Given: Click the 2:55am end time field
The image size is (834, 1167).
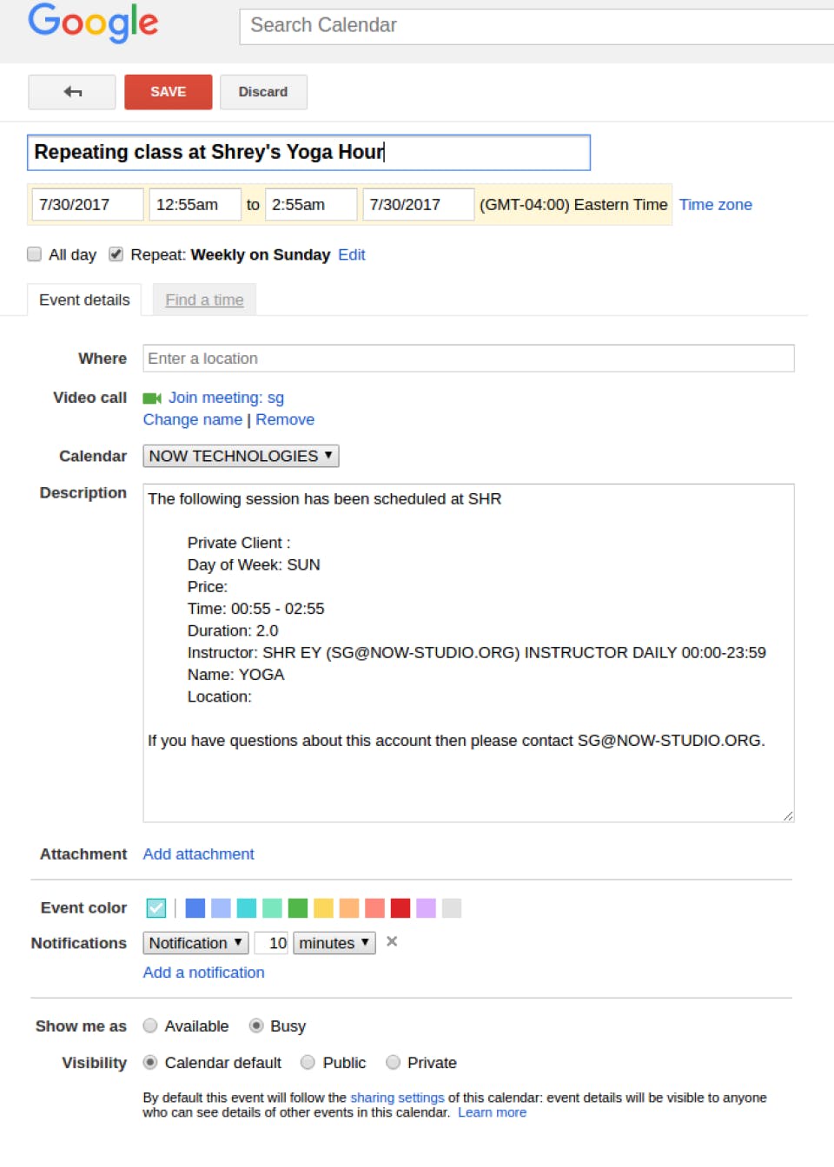Looking at the screenshot, I should [311, 205].
